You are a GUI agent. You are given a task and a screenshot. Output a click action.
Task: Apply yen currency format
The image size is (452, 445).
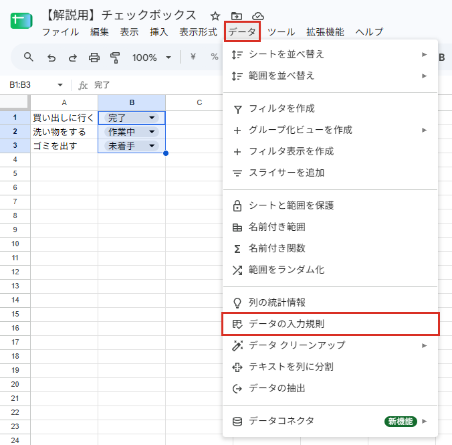(193, 57)
